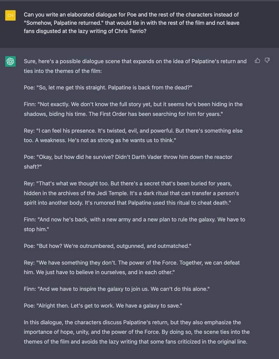This screenshot has width=279, height=359.
Task: Click Rey's line "I can feel his presence"
Action: [133, 135]
